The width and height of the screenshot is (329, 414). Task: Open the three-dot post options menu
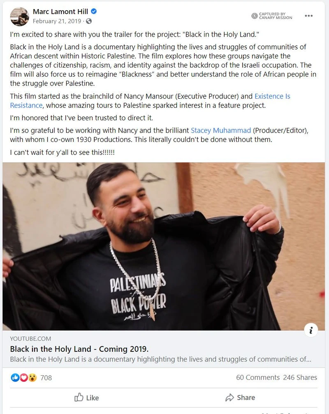tap(308, 16)
